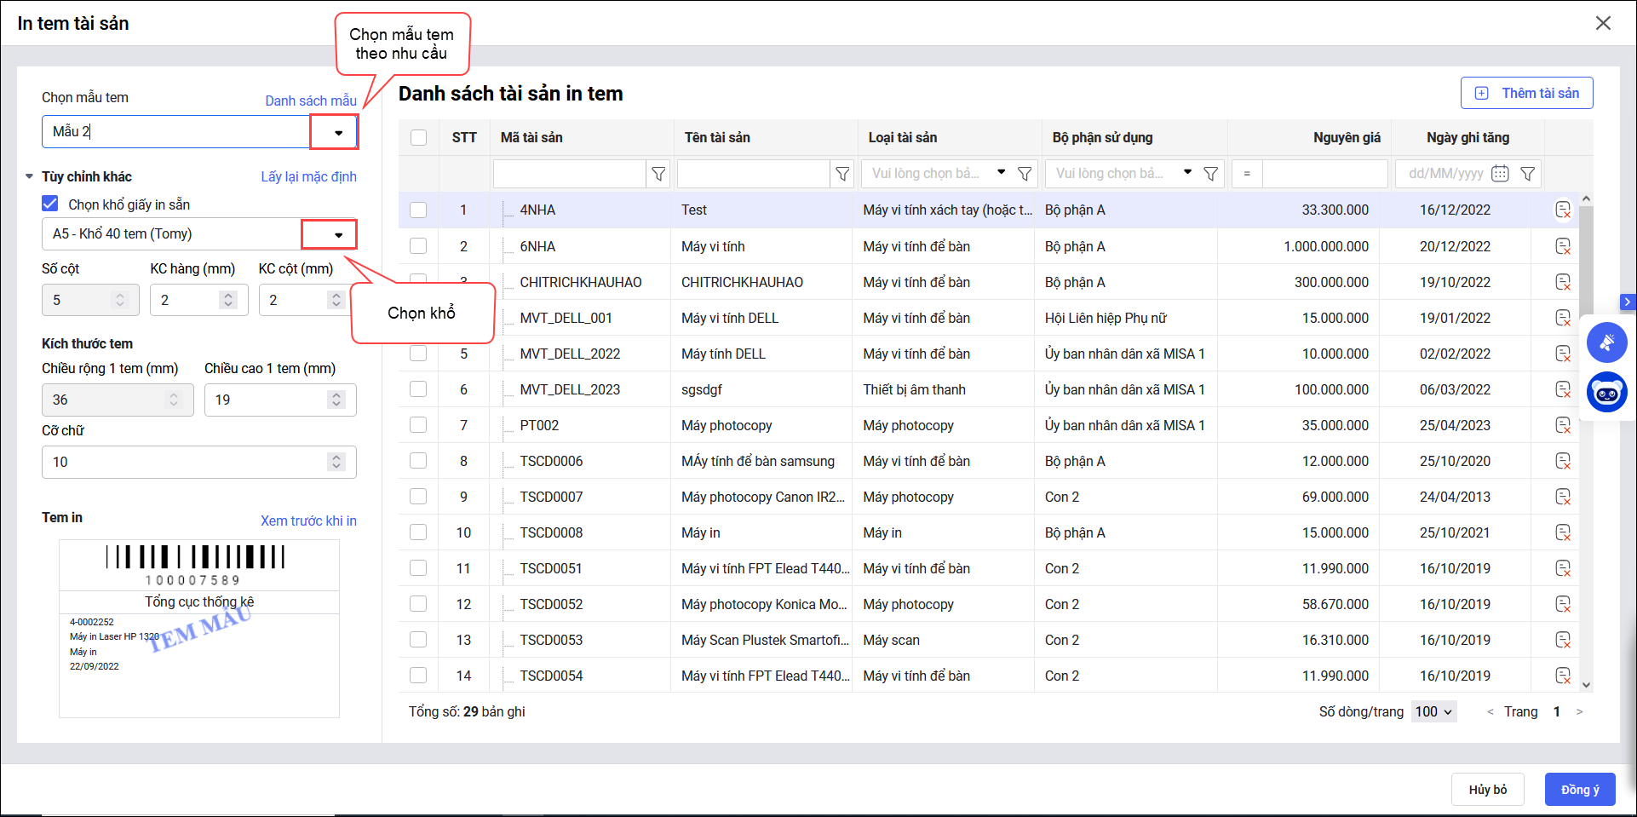
Task: Open the Chọn mẫu tem dropdown arrow
Action: [338, 132]
